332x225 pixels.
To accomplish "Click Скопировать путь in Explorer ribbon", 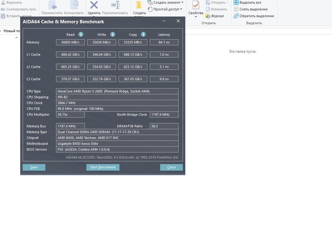I will click(18, 9).
